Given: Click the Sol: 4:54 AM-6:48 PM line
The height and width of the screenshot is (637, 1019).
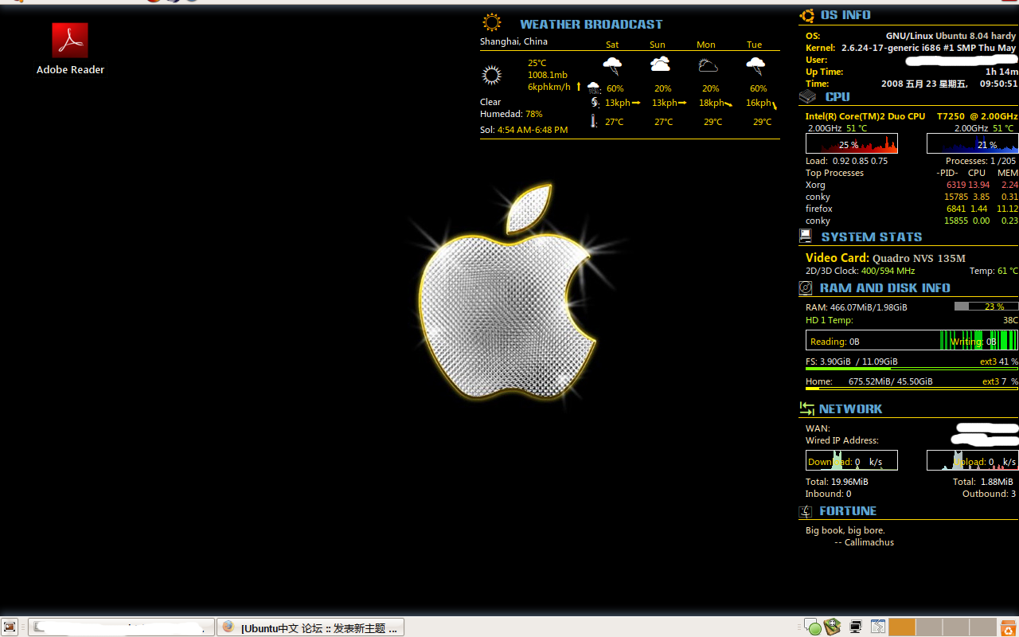Looking at the screenshot, I should click(x=524, y=130).
